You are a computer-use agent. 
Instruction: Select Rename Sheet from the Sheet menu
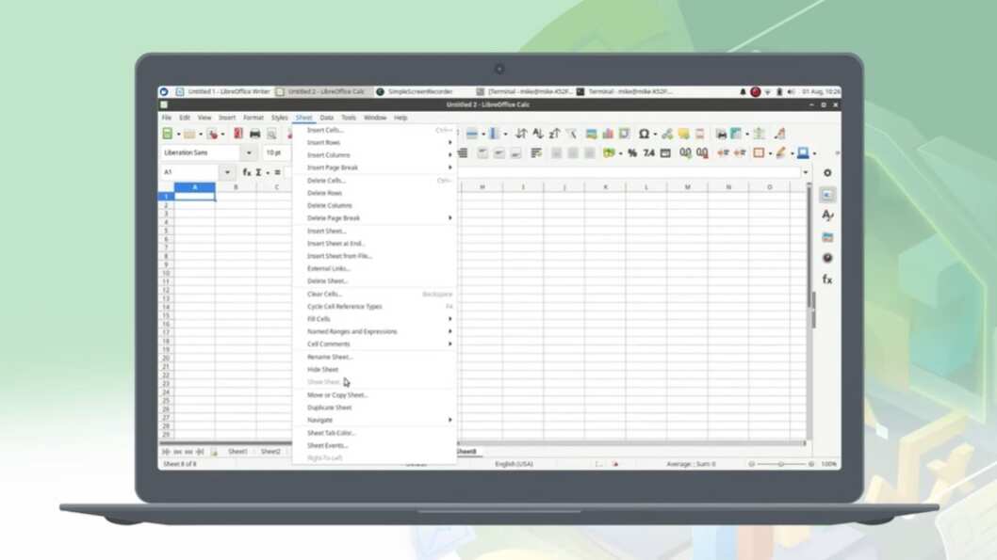pos(330,357)
